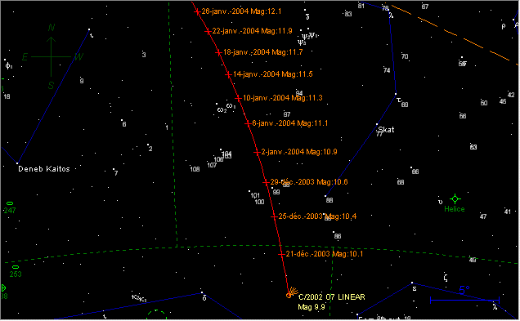Click the star Skat

(377, 124)
